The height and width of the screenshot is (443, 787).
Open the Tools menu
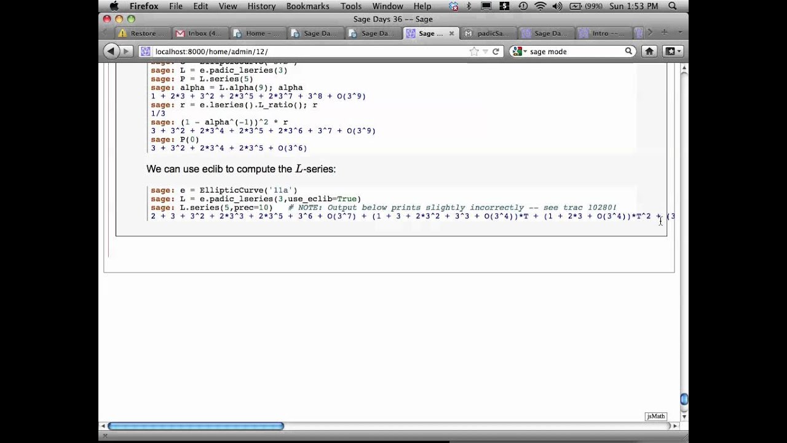pos(351,6)
